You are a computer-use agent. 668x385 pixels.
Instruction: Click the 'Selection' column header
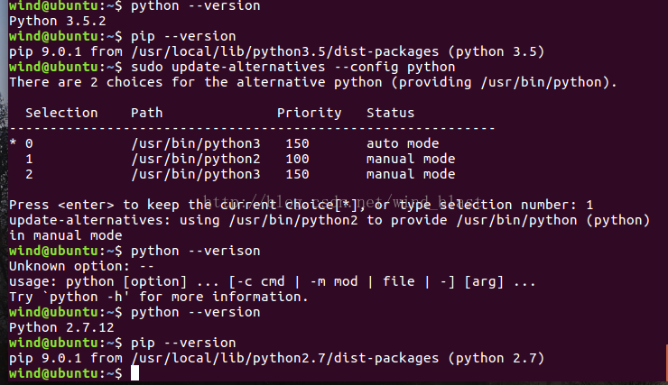[61, 113]
